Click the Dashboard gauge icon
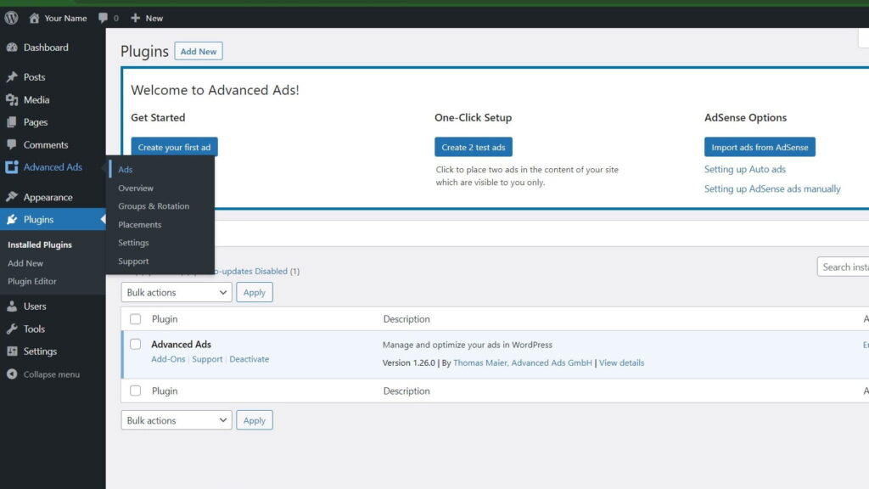869x489 pixels. [x=12, y=48]
